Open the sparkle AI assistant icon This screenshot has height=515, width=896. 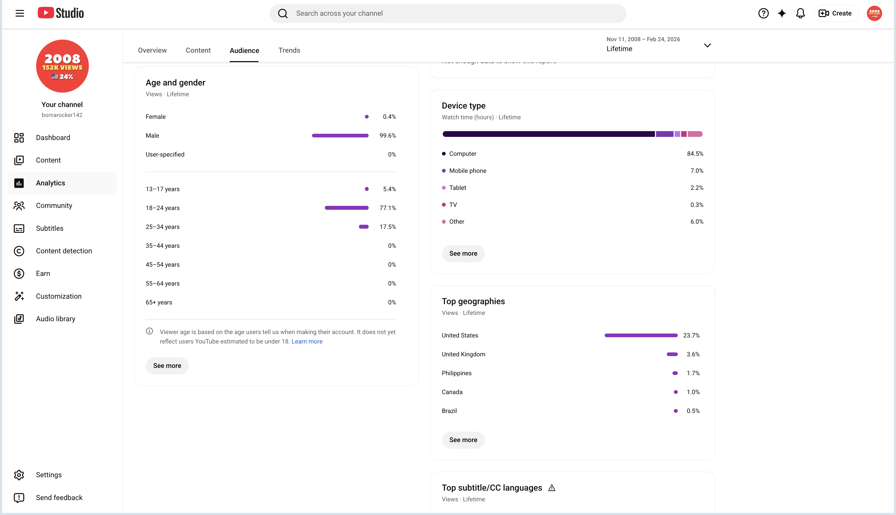[782, 13]
